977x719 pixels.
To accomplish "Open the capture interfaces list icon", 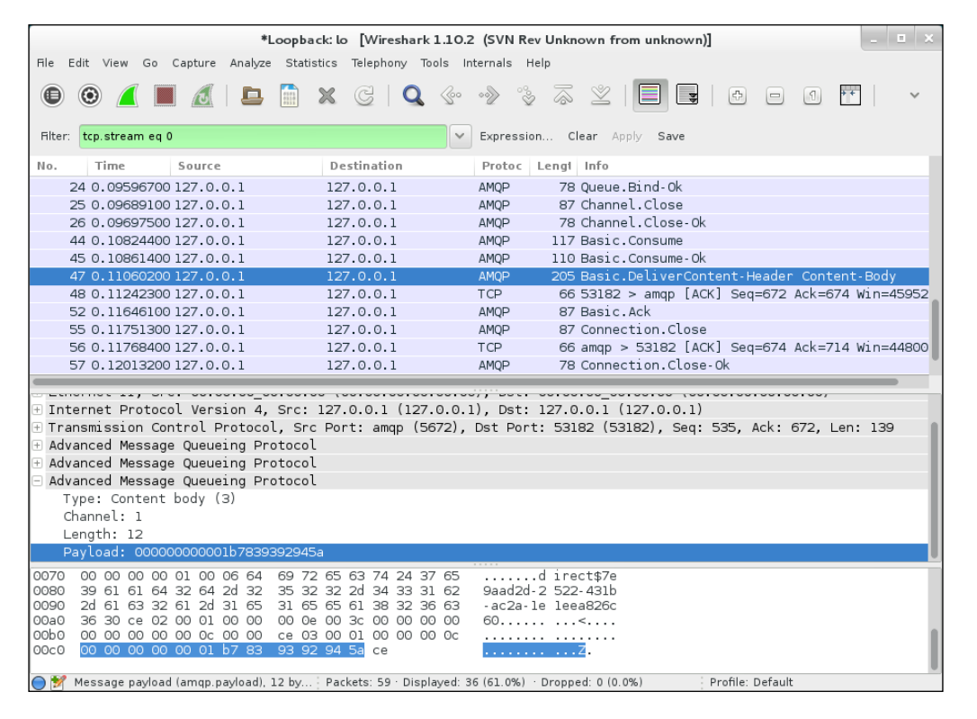I will click(x=52, y=95).
